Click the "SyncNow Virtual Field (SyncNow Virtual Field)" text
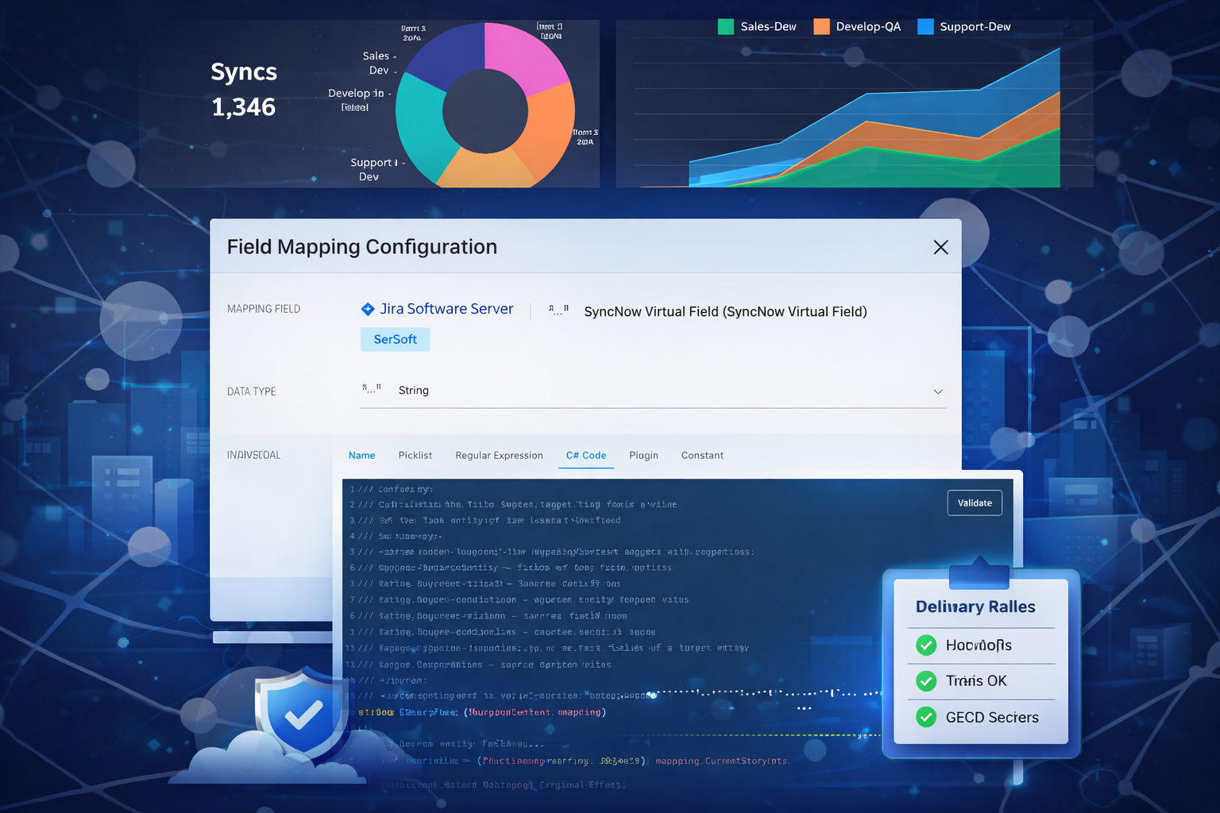The width and height of the screenshot is (1220, 813). 725,311
